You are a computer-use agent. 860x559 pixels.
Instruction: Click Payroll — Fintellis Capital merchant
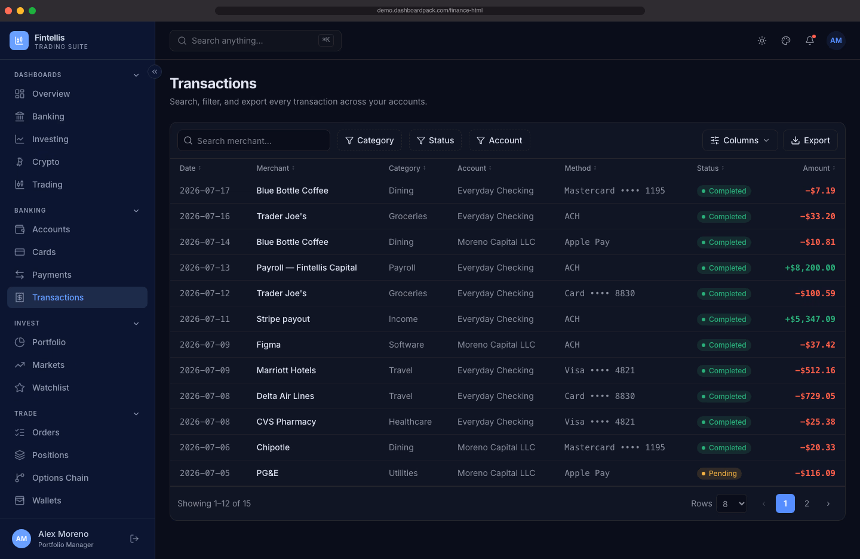point(306,268)
